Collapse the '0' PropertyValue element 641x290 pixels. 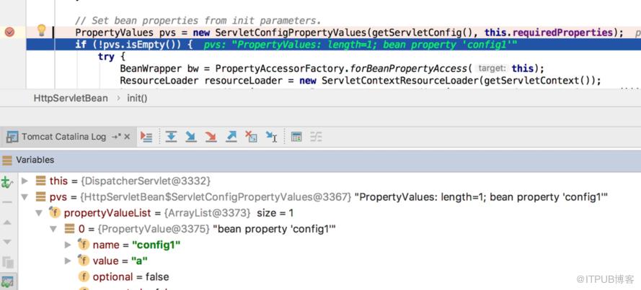tap(53, 229)
